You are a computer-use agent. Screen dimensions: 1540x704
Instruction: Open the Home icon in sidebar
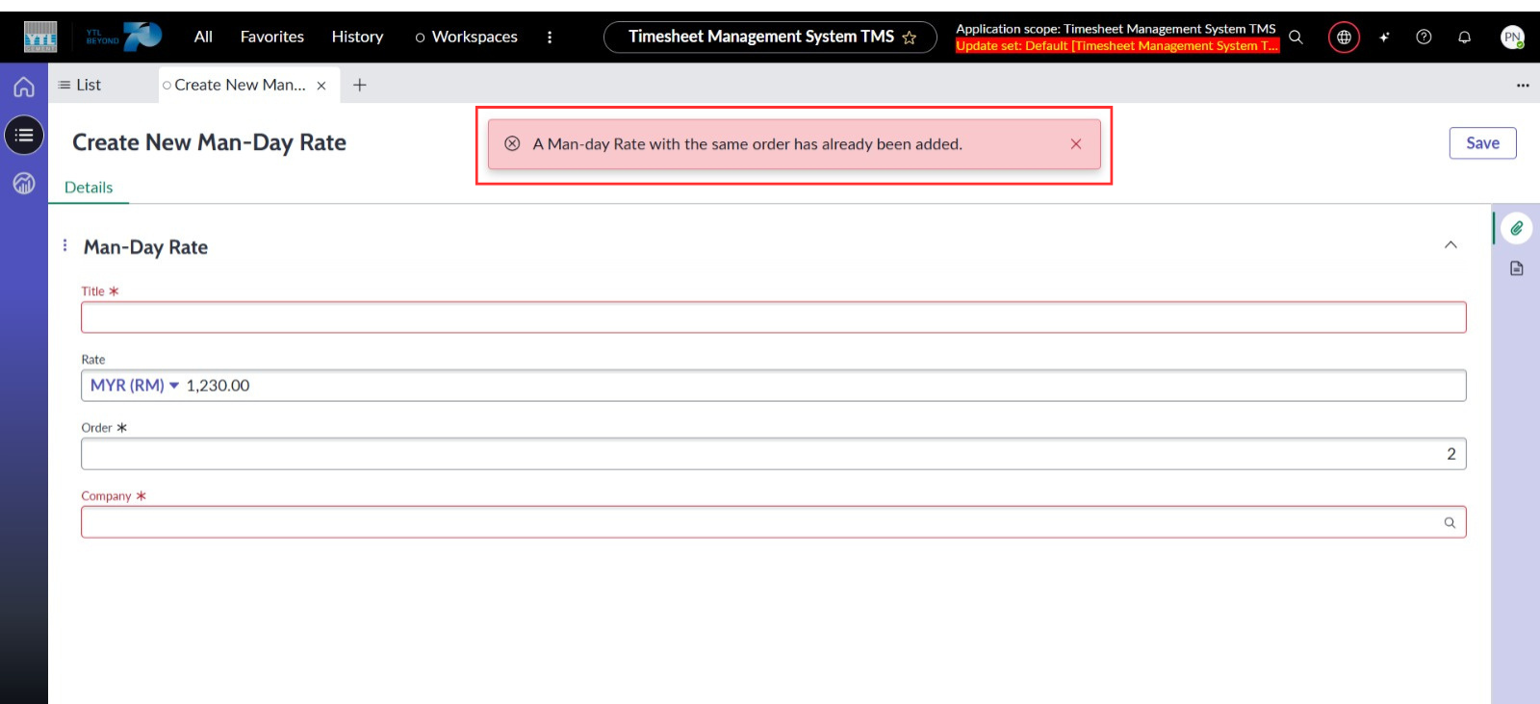pyautogui.click(x=24, y=87)
